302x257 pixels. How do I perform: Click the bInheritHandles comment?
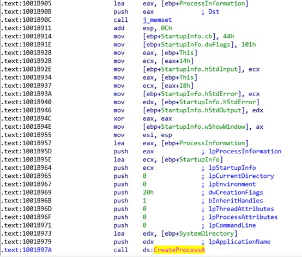pyautogui.click(x=235, y=201)
